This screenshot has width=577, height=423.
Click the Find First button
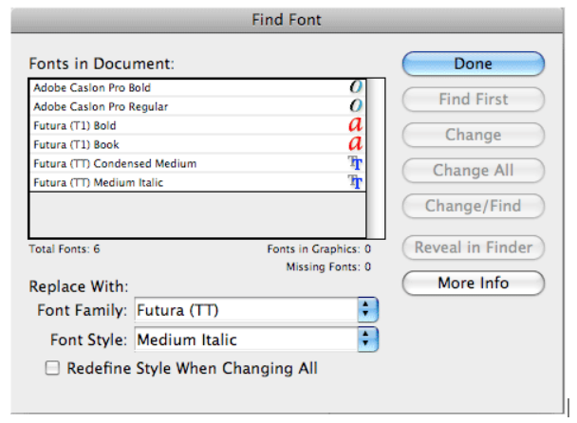[474, 100]
